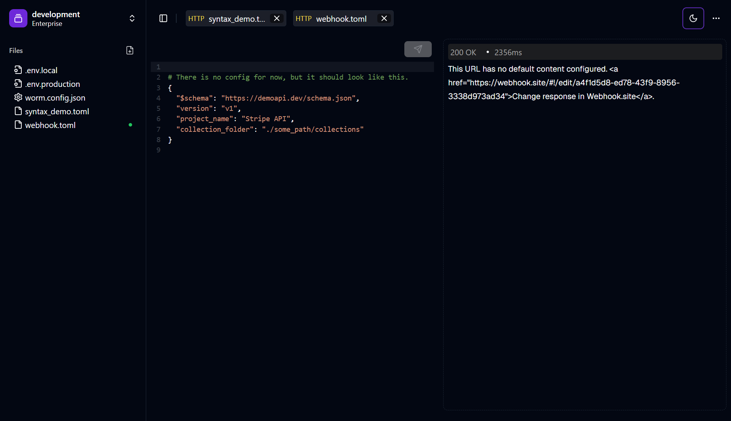The image size is (731, 421).
Task: Place cursor on editor line 1
Action: [297, 67]
